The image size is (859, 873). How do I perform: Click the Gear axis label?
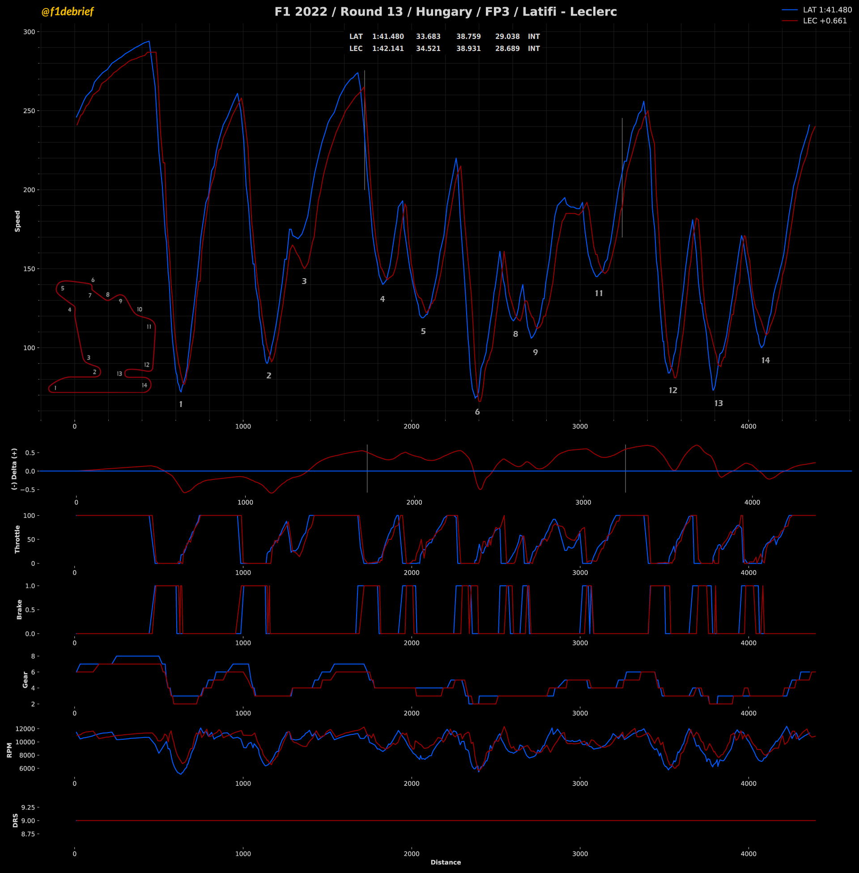(25, 679)
